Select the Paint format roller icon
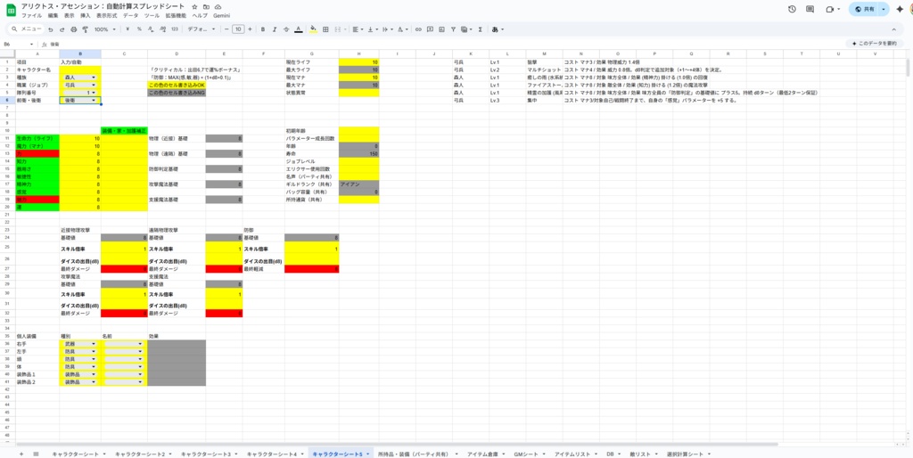The image size is (913, 458). pos(85,29)
